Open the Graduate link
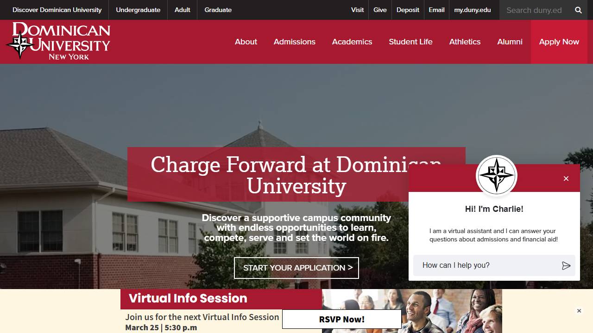Screen dimensions: 593x333 click(x=218, y=10)
